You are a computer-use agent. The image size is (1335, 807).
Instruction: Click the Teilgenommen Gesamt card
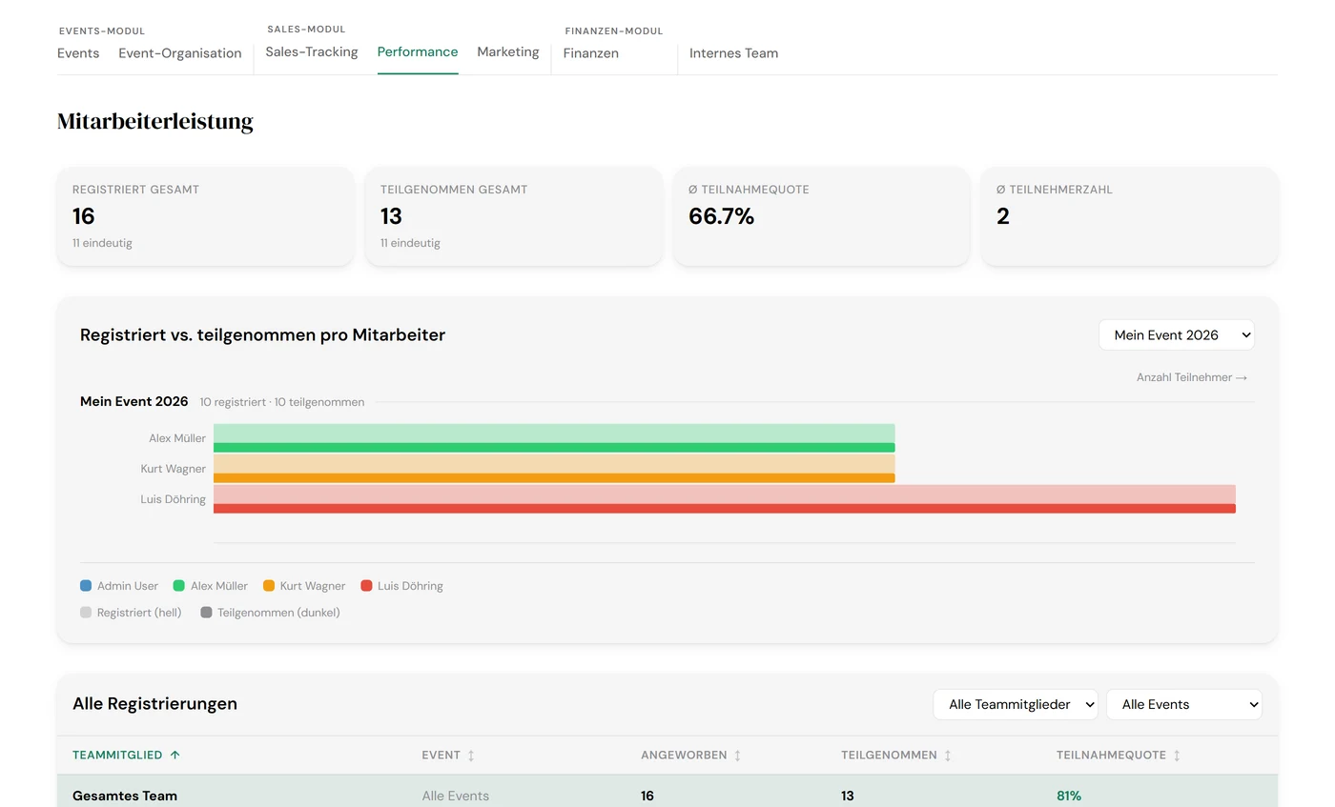[x=514, y=216]
